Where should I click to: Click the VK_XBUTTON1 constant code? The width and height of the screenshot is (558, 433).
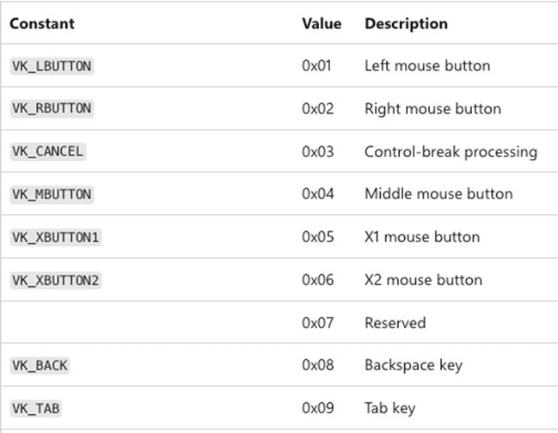[55, 237]
